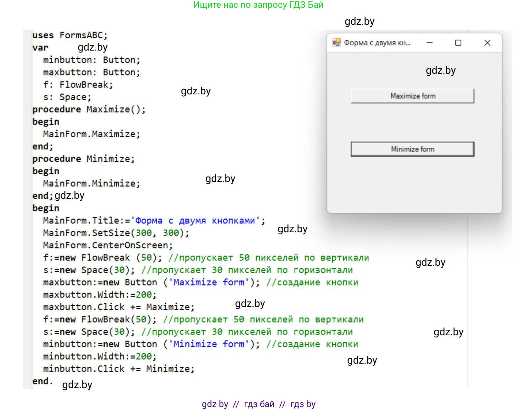Screen dimensions: 518x410
Task: Click the 'procedure Maximize();' code line
Action: [x=89, y=110]
